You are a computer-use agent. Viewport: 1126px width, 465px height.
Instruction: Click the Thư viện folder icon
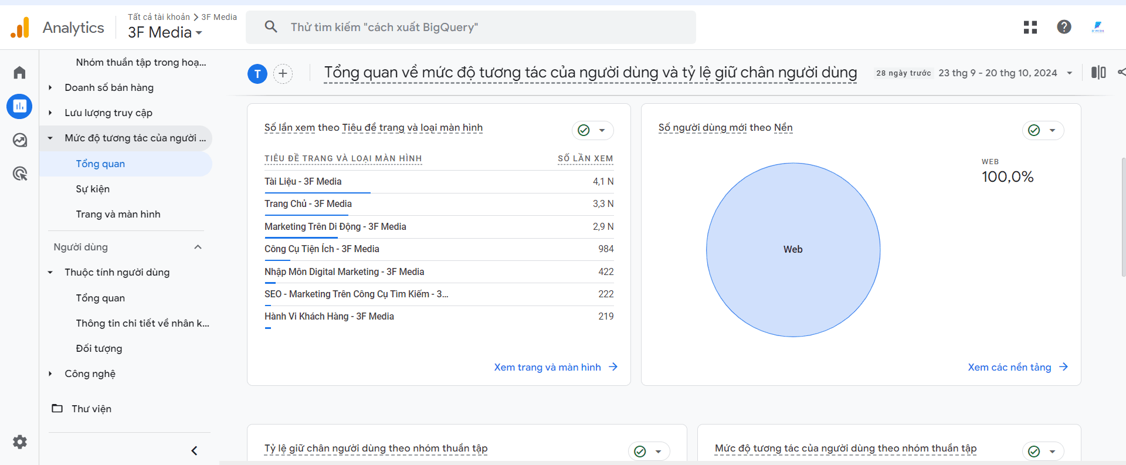[57, 408]
